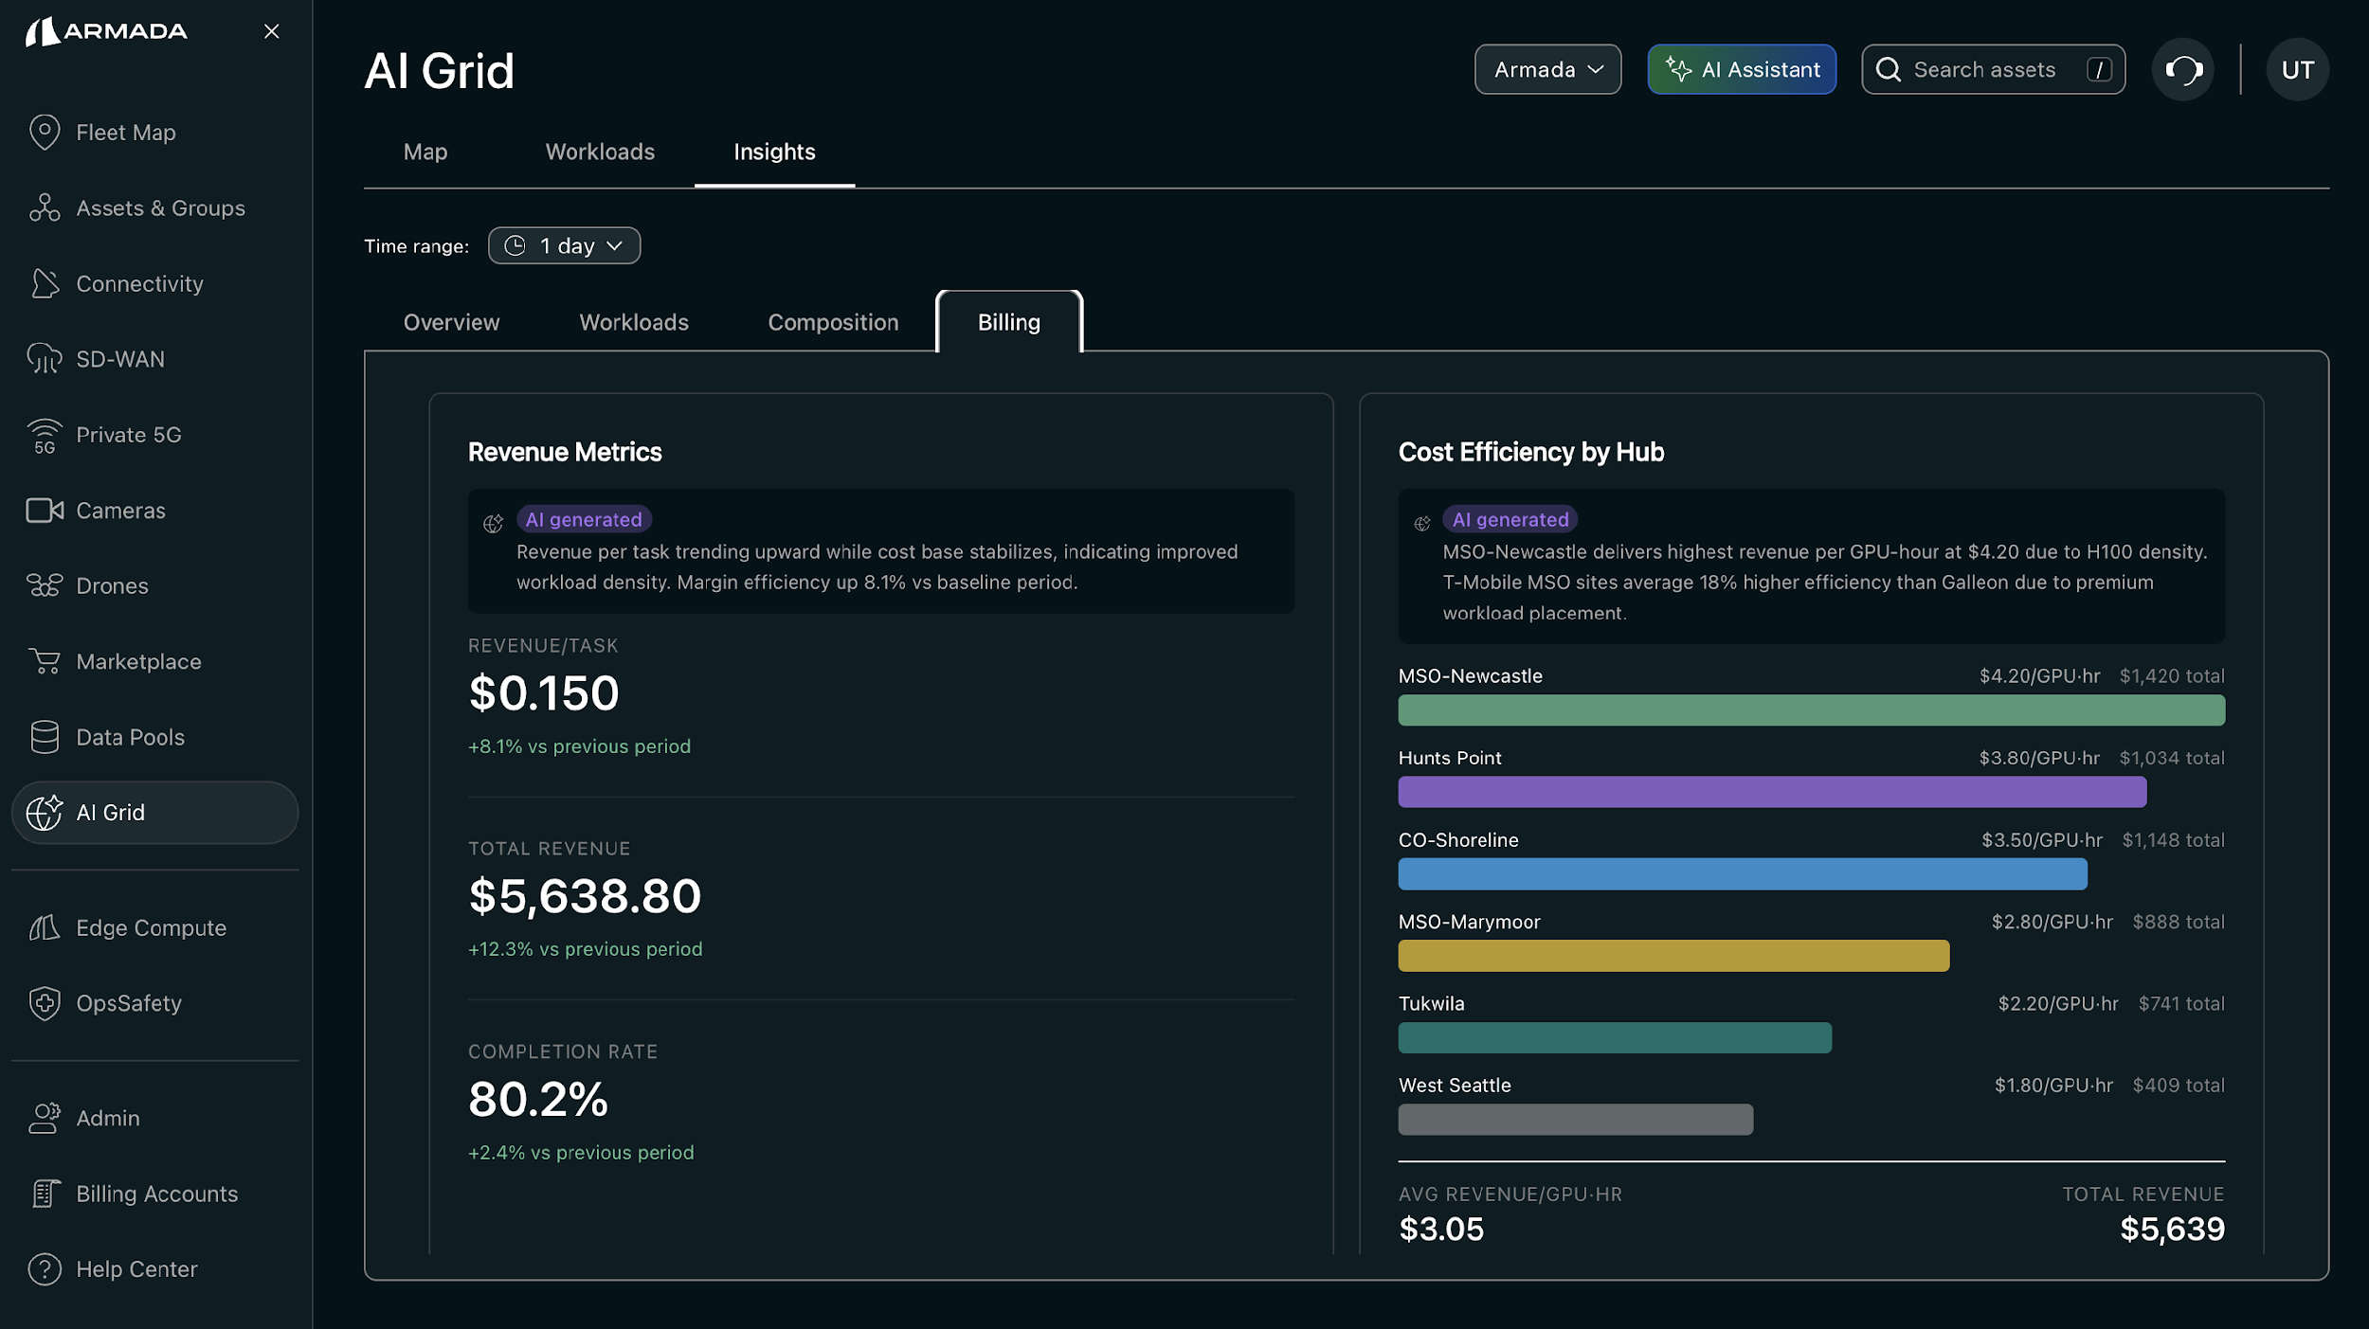Open Private 5G settings
The width and height of the screenshot is (2369, 1329).
[129, 434]
